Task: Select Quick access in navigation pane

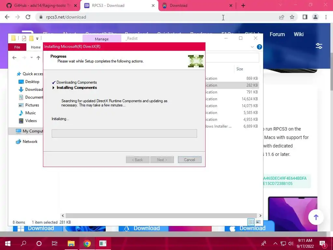Action: [30, 74]
